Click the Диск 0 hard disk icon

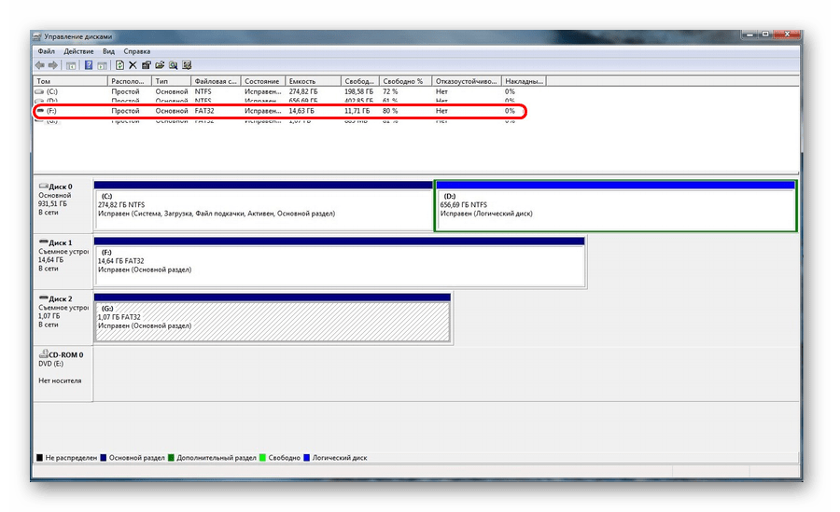point(43,187)
